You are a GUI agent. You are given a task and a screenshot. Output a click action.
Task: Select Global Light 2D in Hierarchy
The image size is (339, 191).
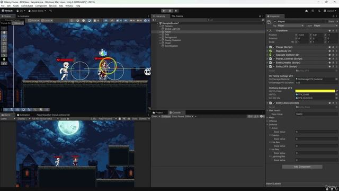point(172,29)
